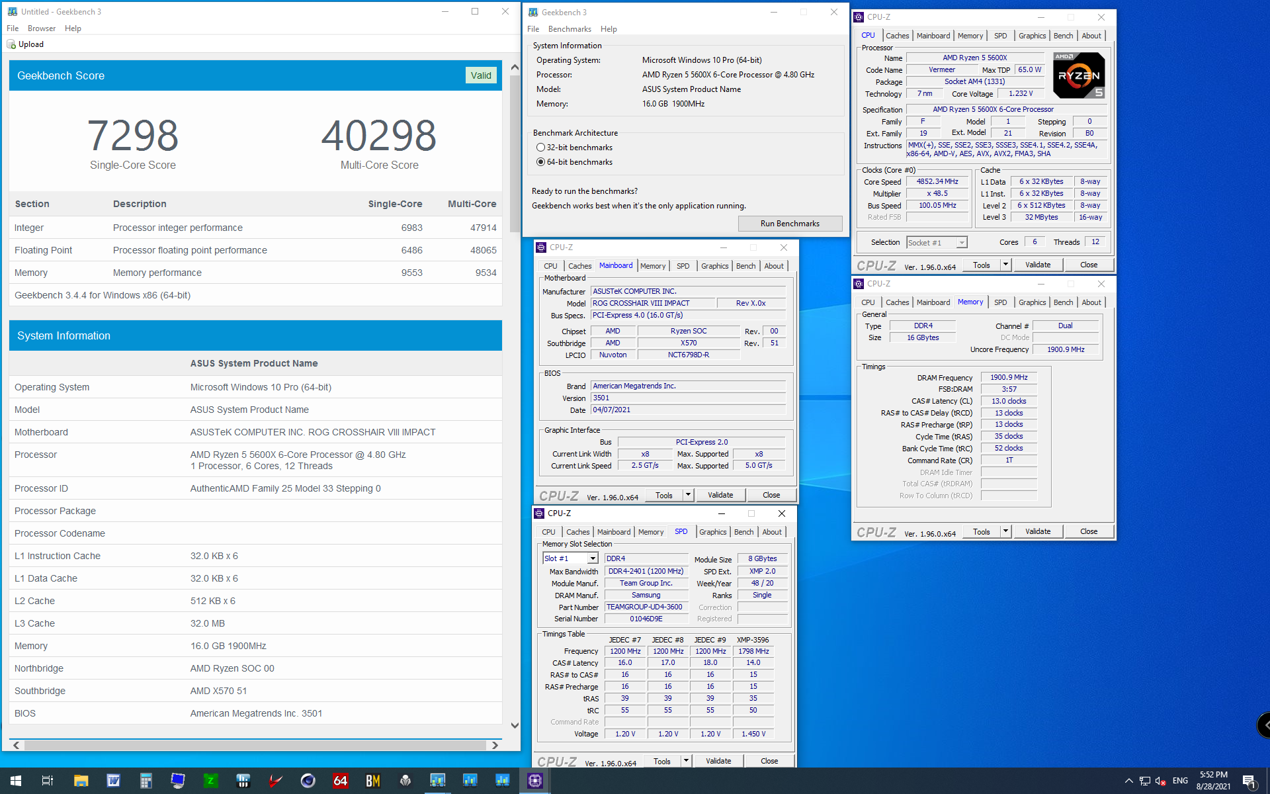
Task: Click Close in the Memory tab window
Action: (1089, 531)
